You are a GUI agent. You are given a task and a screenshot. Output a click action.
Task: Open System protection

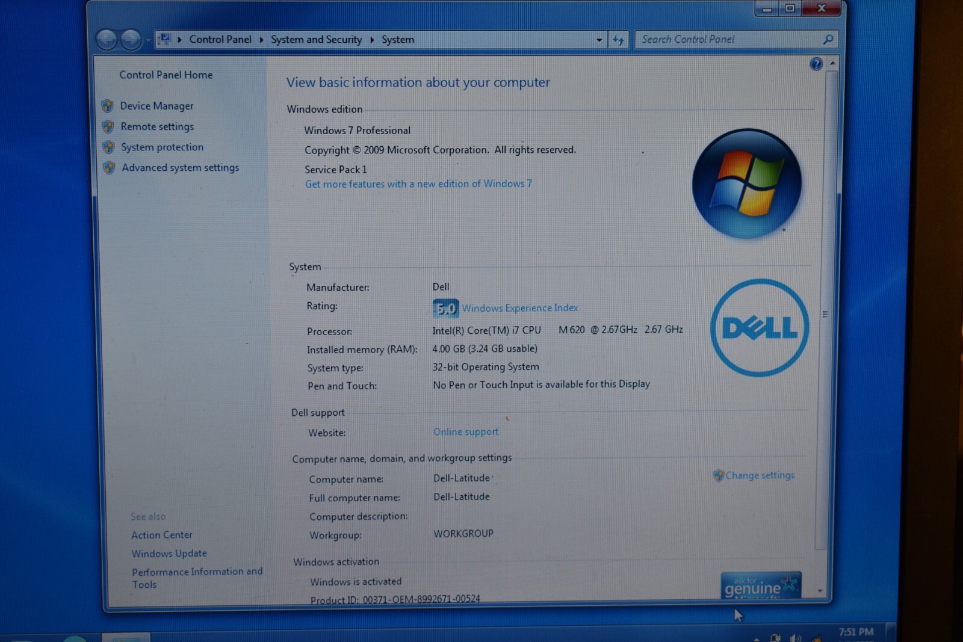[x=162, y=147]
